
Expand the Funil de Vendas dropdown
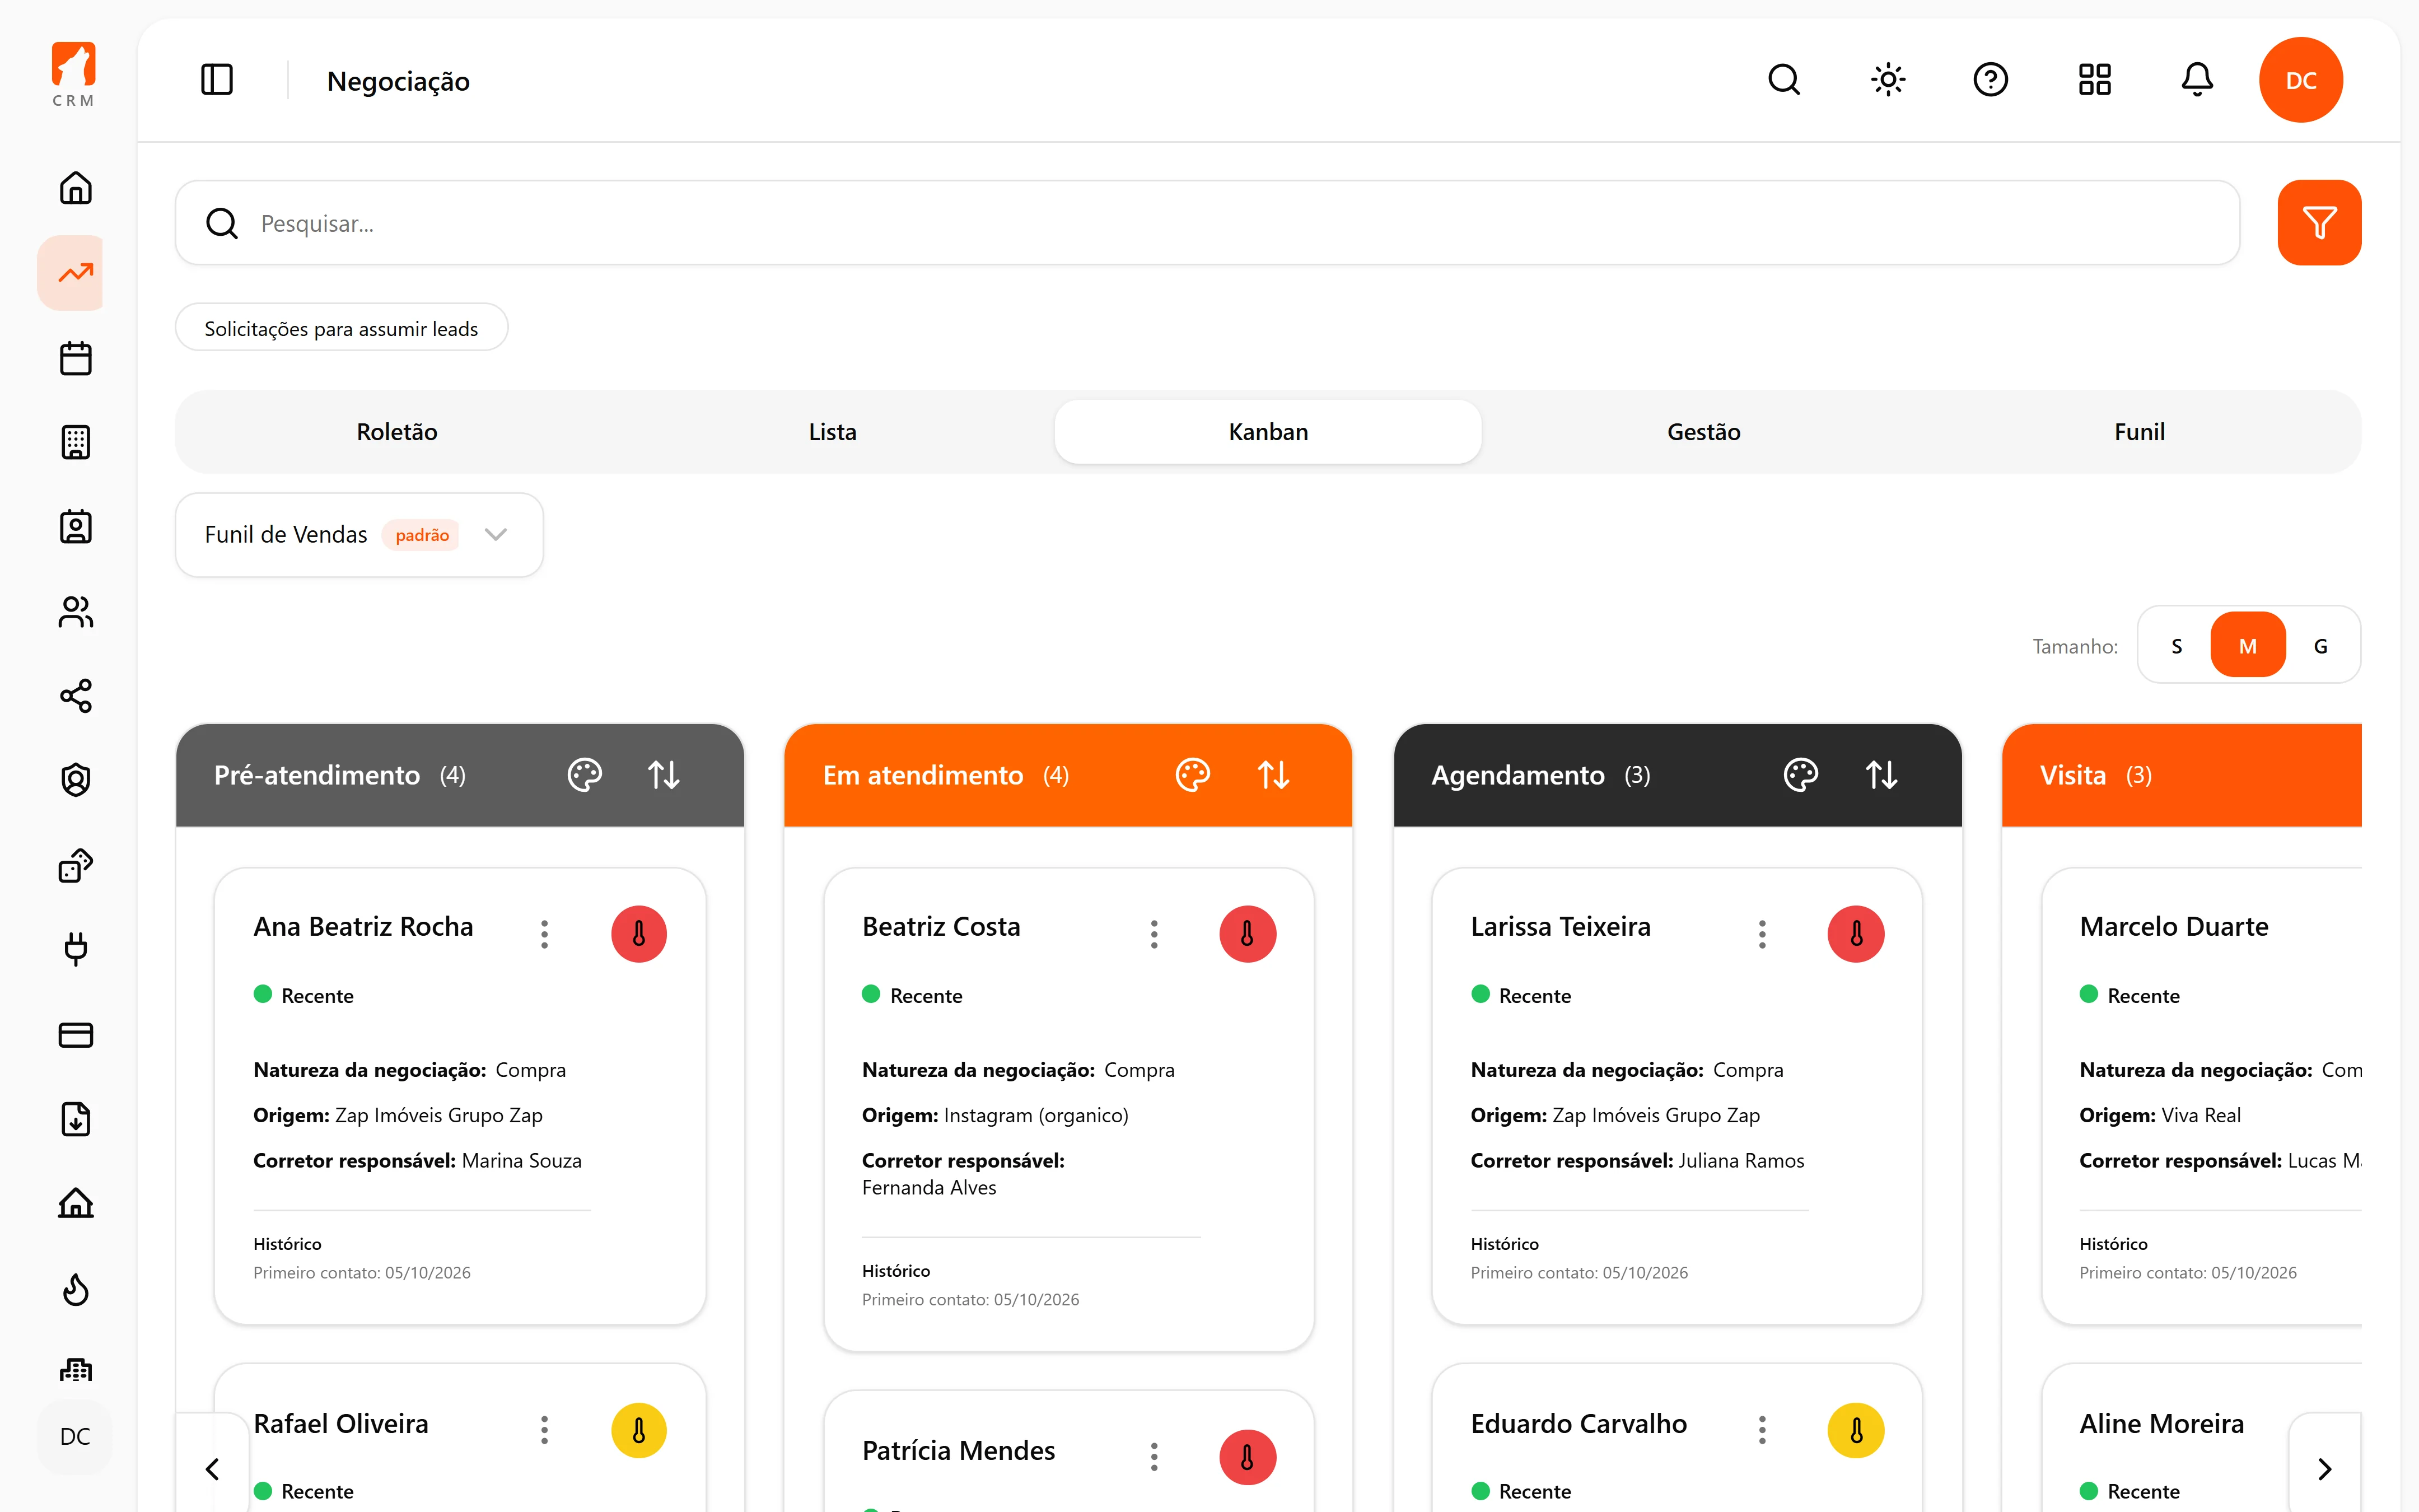point(359,534)
